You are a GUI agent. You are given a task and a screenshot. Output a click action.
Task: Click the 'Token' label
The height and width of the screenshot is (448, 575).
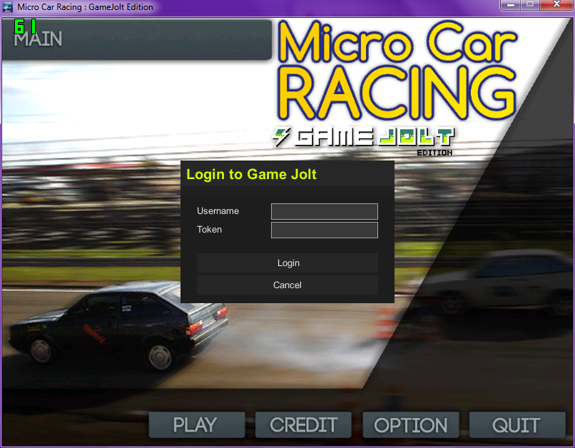[x=210, y=230]
